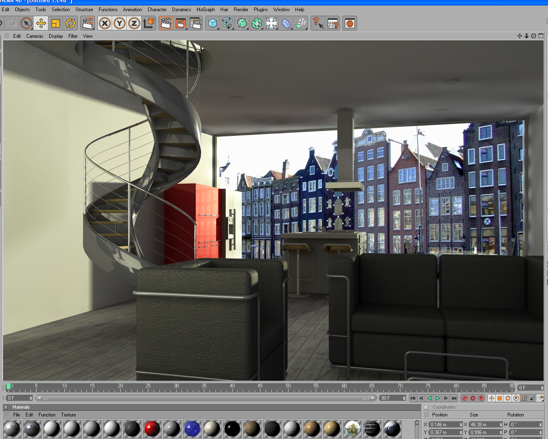Open viewport Cameras menu
Image resolution: width=548 pixels, height=439 pixels.
click(x=35, y=36)
